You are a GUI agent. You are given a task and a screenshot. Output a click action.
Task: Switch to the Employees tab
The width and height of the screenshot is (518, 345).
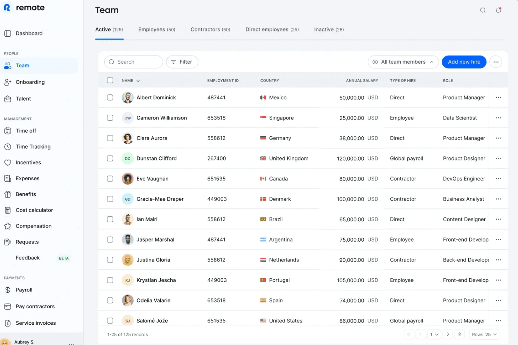[157, 30]
